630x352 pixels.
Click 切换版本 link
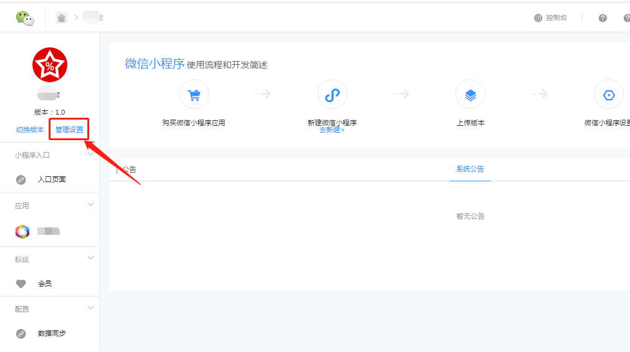click(x=30, y=130)
